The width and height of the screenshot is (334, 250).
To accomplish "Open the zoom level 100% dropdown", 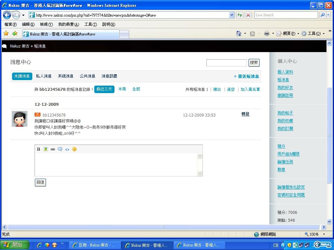I will [x=324, y=234].
